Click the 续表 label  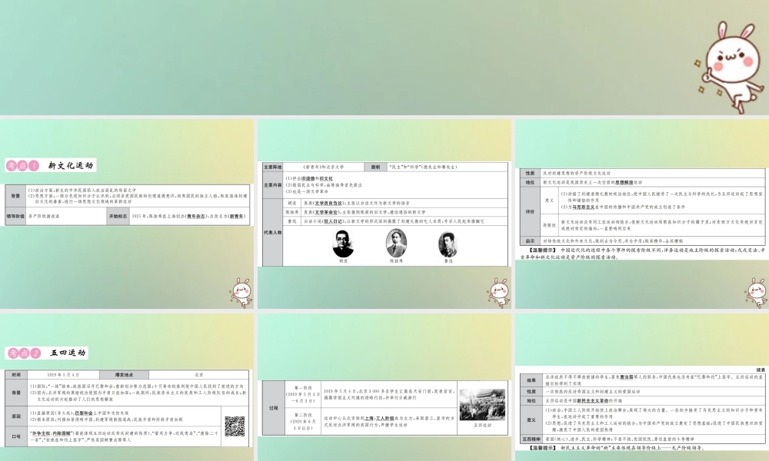pos(761,370)
